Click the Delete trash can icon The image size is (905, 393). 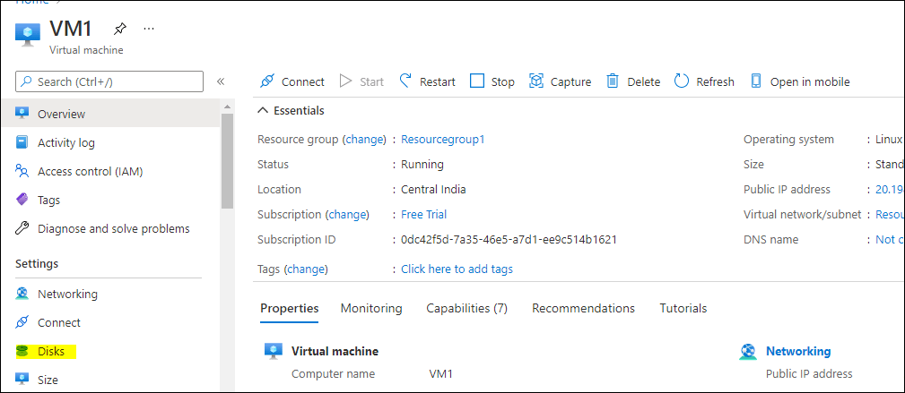613,81
